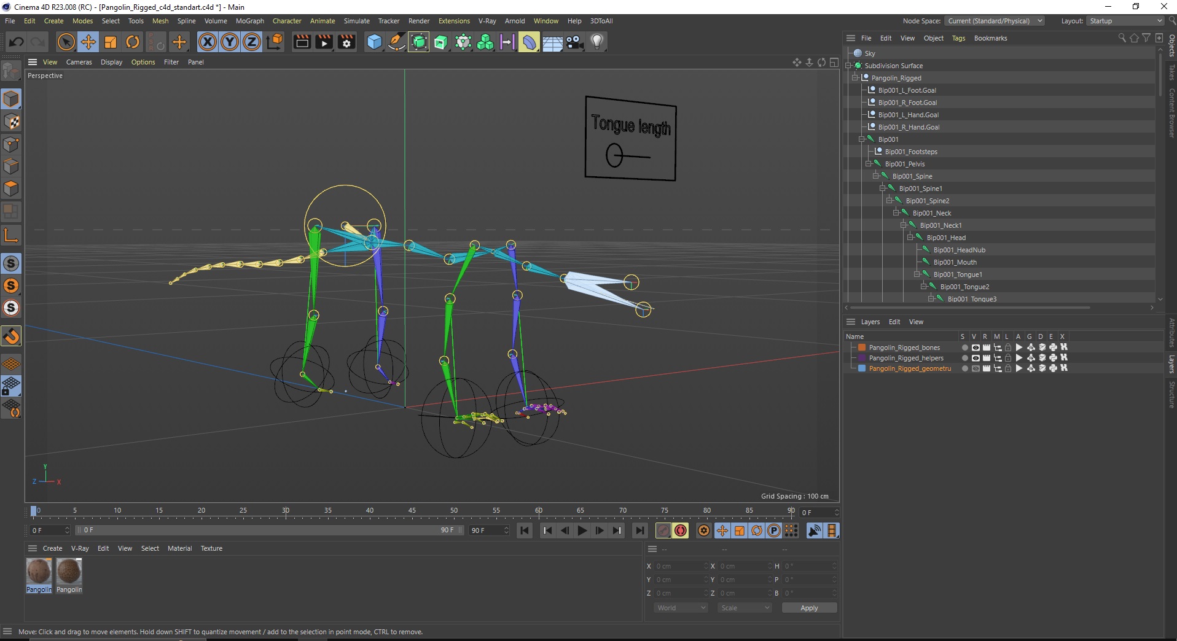Open the World coordinate dropdown
Viewport: 1177px width, 641px height.
681,608
